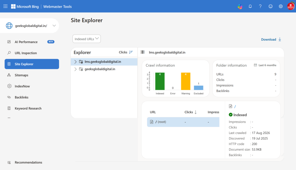The image size is (296, 170).
Task: Open the settings gear icon
Action: [281, 6]
